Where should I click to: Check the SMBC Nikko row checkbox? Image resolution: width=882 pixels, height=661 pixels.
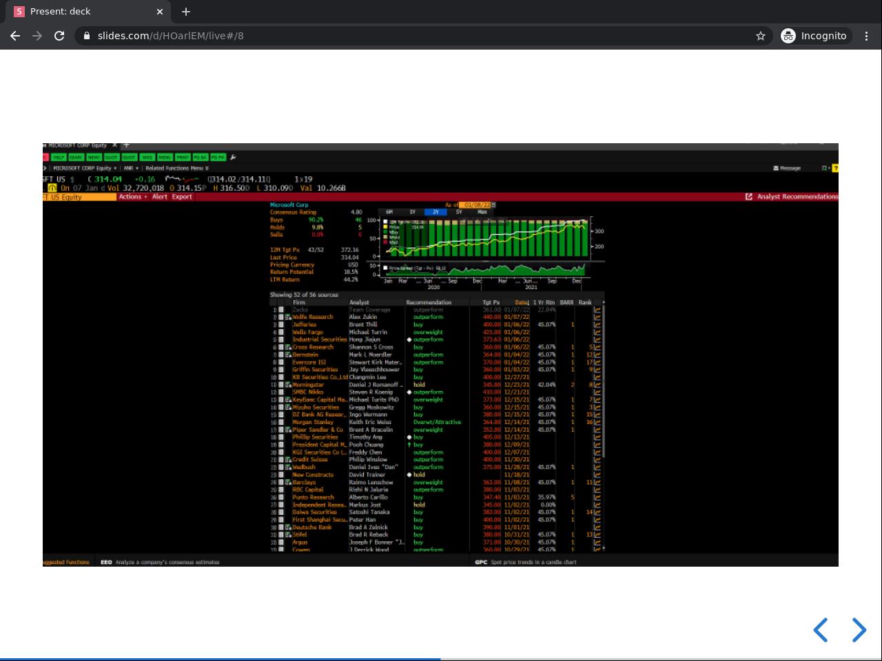tap(281, 392)
